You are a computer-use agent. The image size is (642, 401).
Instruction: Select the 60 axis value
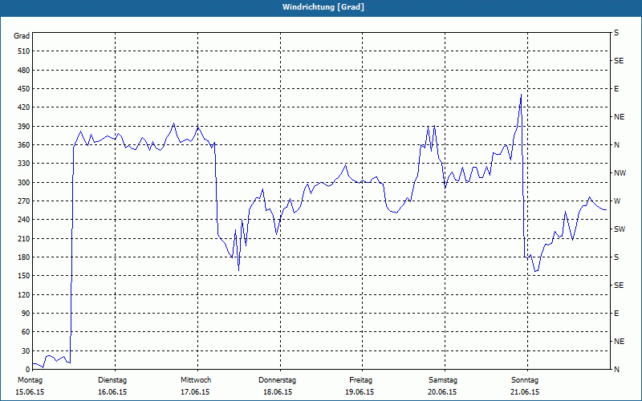(x=26, y=332)
